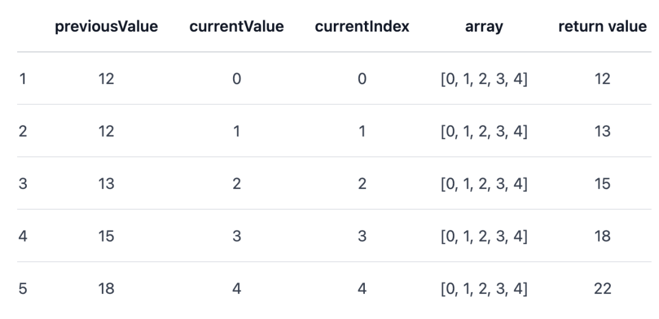Select the currentValue cell in row 3

click(x=236, y=184)
